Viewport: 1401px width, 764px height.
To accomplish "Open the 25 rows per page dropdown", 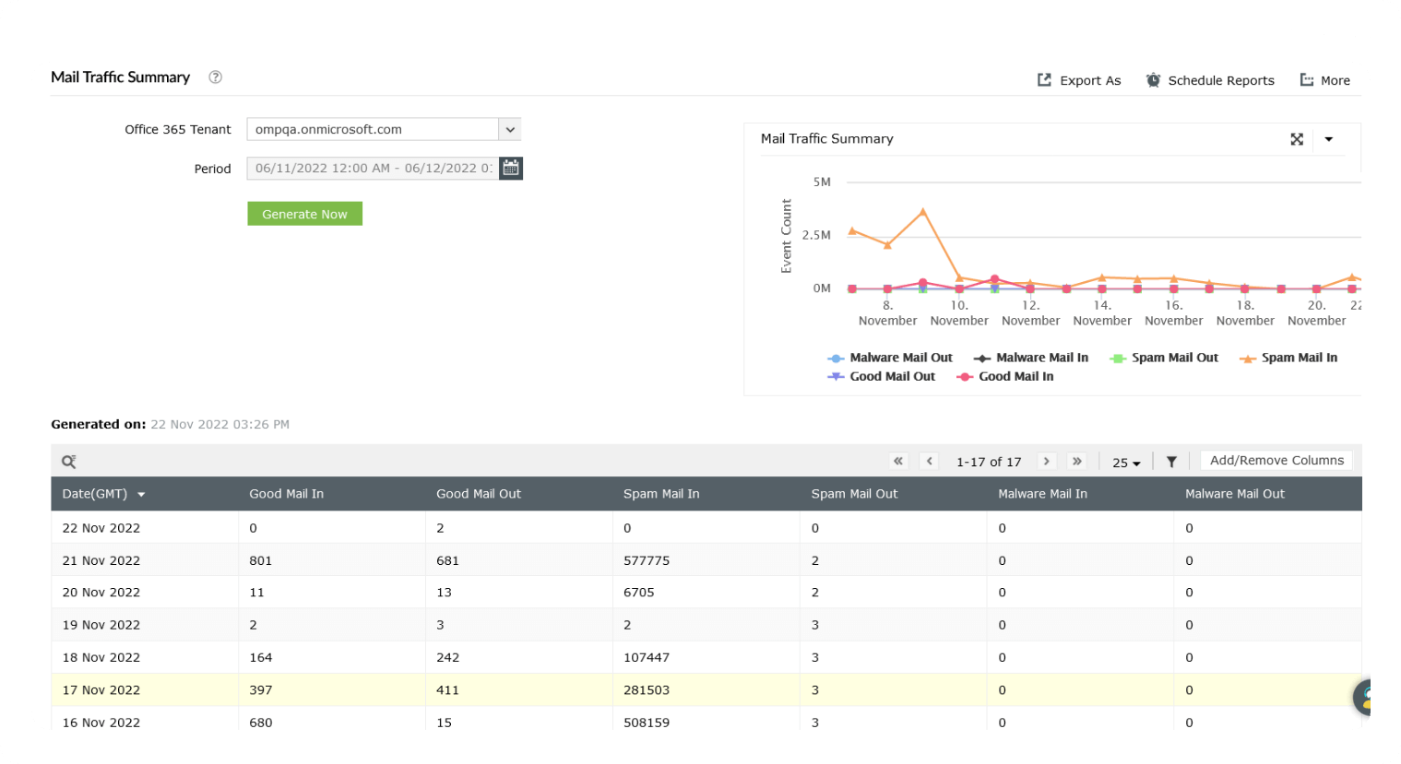I will tap(1126, 462).
